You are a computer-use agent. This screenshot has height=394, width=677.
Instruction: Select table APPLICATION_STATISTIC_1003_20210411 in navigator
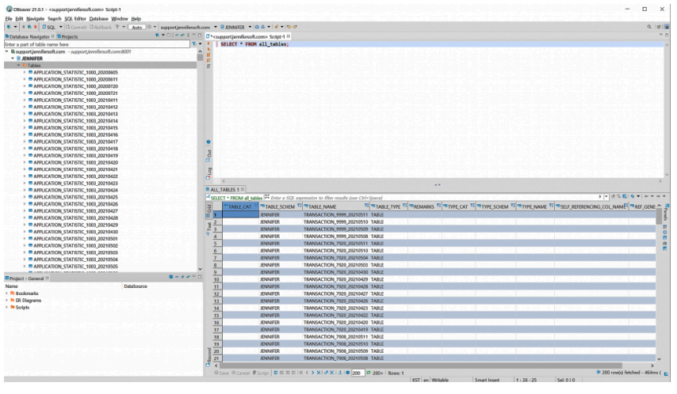(75, 100)
